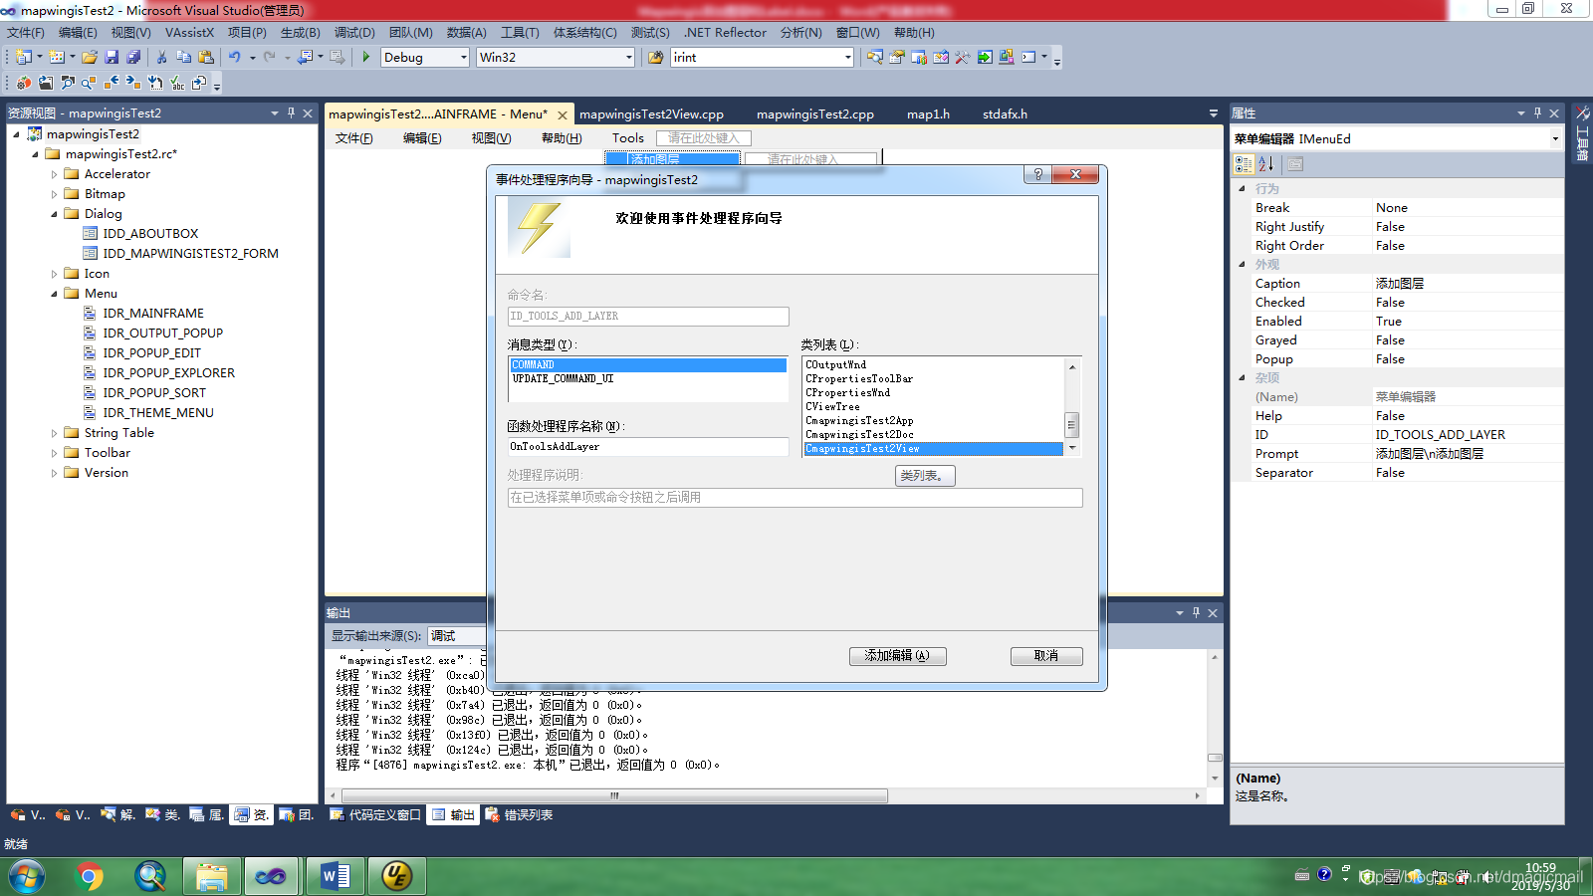Open the 工具(T) Tools menu
Screen dimensions: 1593x896
(x=520, y=33)
